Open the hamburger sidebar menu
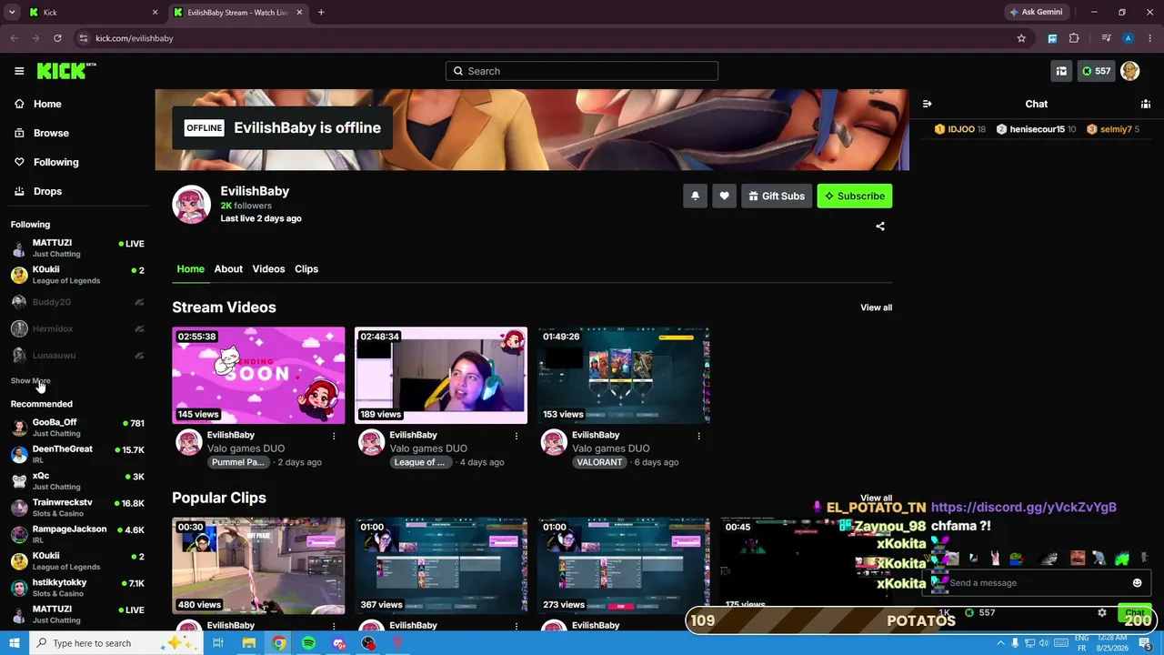 (x=19, y=71)
